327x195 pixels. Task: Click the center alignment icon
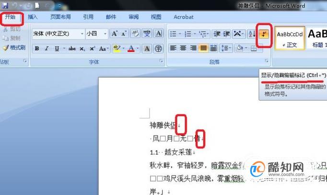(183, 48)
